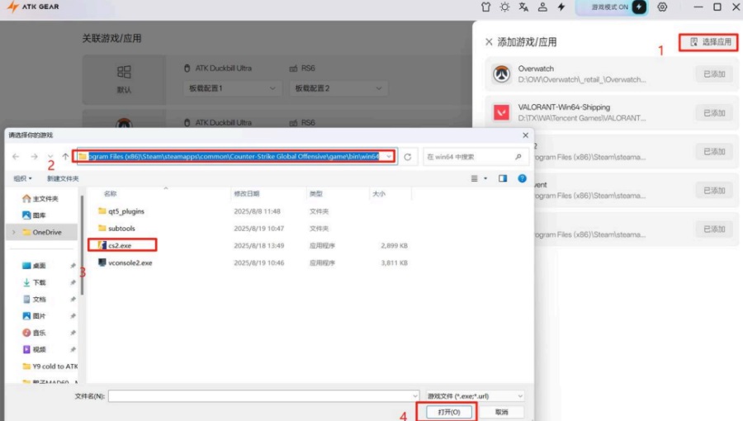Toggle the brightness theme sun icon
Screen dimensions: 743x421
[x=504, y=7]
